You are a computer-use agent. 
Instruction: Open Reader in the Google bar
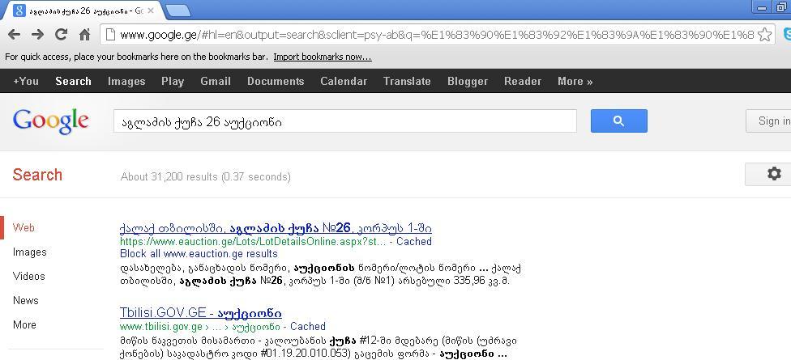pos(523,81)
